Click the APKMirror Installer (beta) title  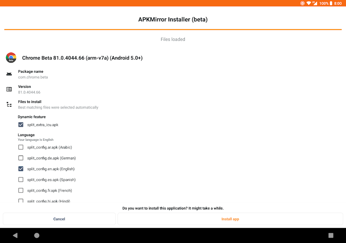[173, 19]
